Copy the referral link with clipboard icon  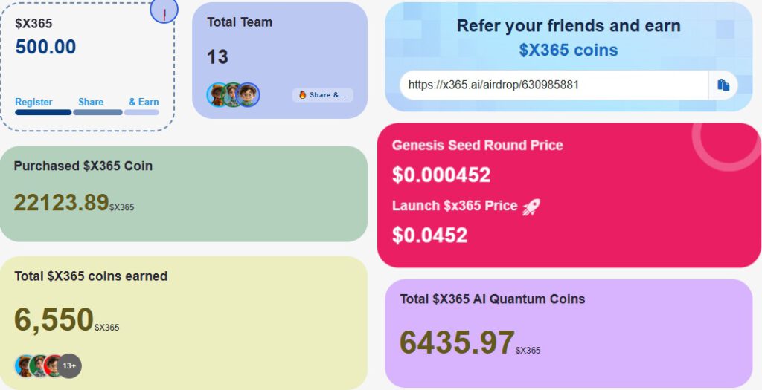(x=723, y=85)
